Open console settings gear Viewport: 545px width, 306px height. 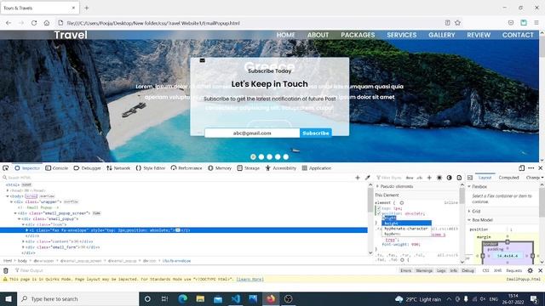(530, 270)
